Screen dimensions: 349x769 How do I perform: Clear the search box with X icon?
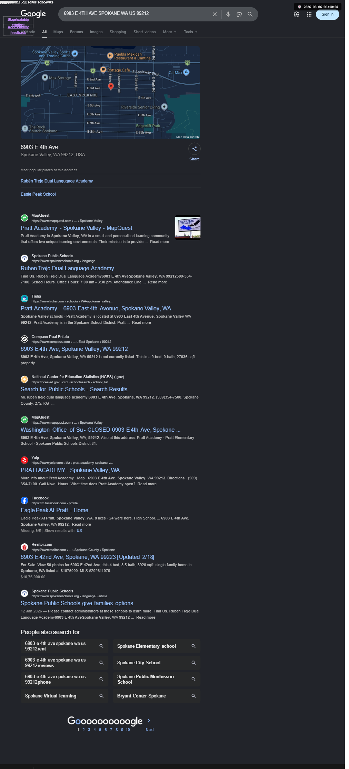(x=215, y=15)
